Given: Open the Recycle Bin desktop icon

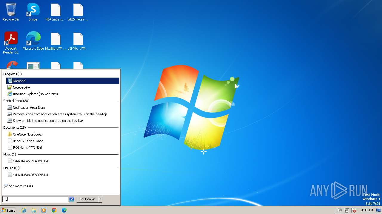Looking at the screenshot, I should tap(11, 12).
